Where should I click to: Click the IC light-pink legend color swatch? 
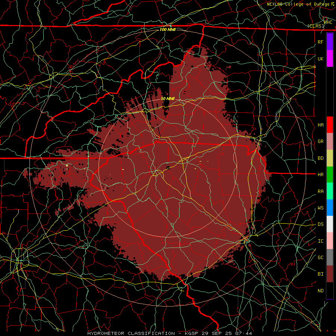(x=330, y=241)
